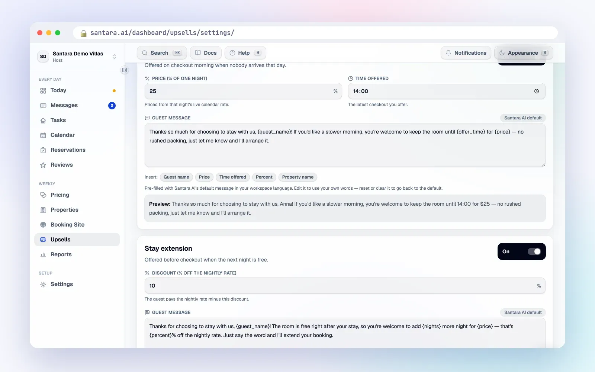Toggle the Stay extension switch off

(x=534, y=251)
